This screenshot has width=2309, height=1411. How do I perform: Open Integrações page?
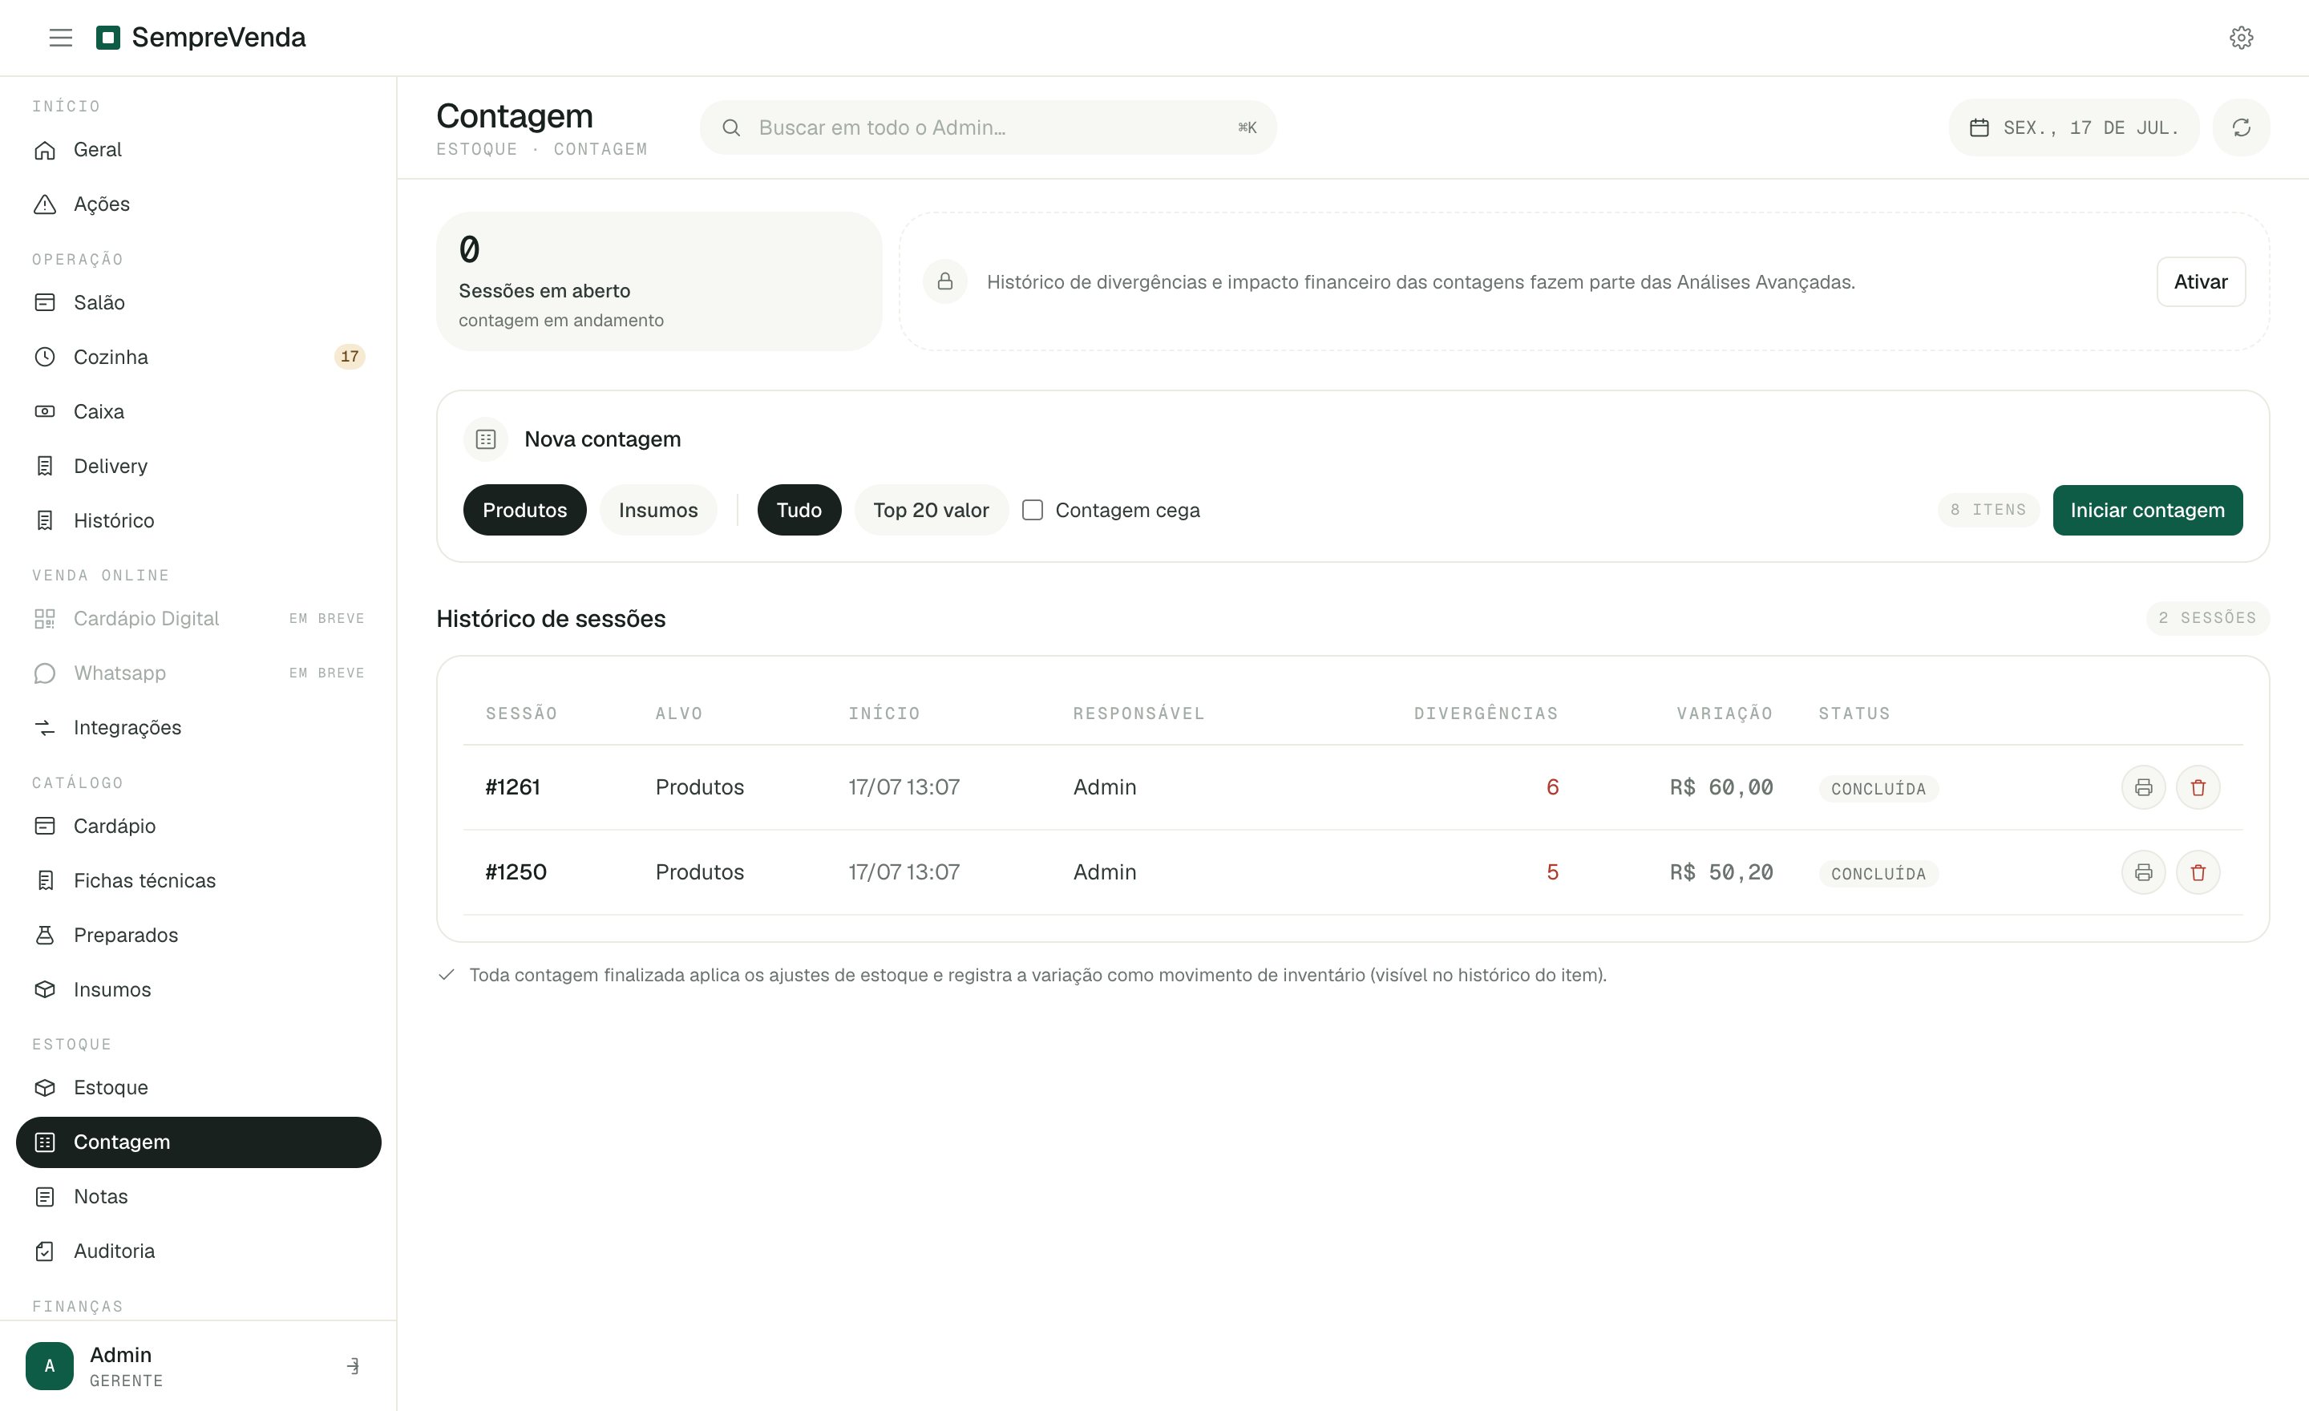[x=199, y=727]
